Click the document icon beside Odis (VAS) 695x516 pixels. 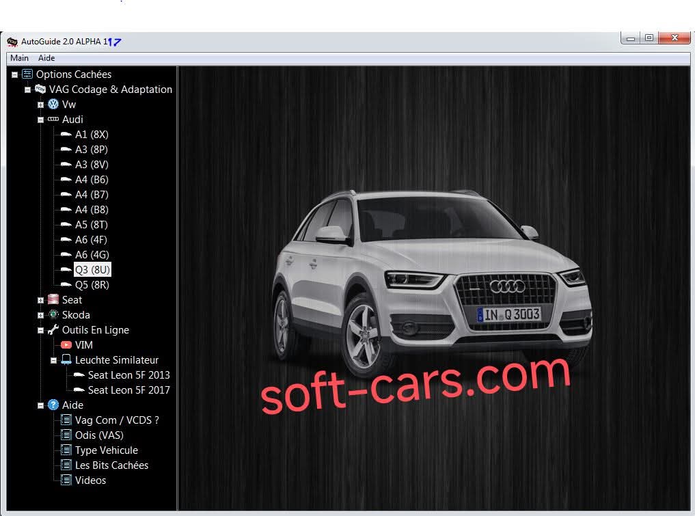[x=66, y=435]
